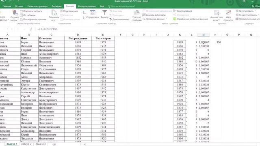260x146 pixels.
Task: Click cell with name Людмила
Action: [x=29, y=138]
